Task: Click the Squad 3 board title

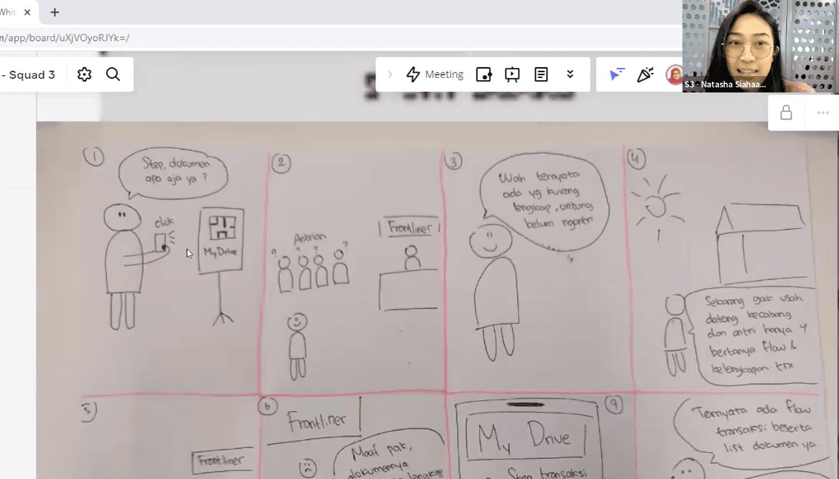Action: [29, 74]
